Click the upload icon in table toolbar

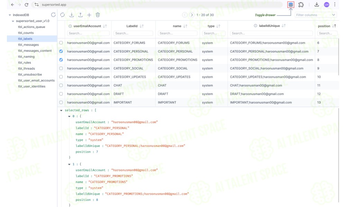tap(80, 15)
